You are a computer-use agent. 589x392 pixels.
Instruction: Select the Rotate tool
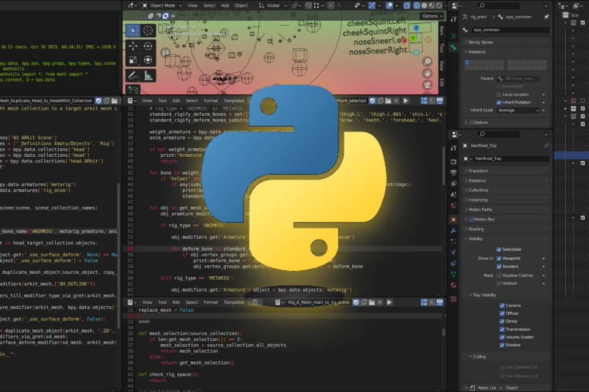(148, 46)
